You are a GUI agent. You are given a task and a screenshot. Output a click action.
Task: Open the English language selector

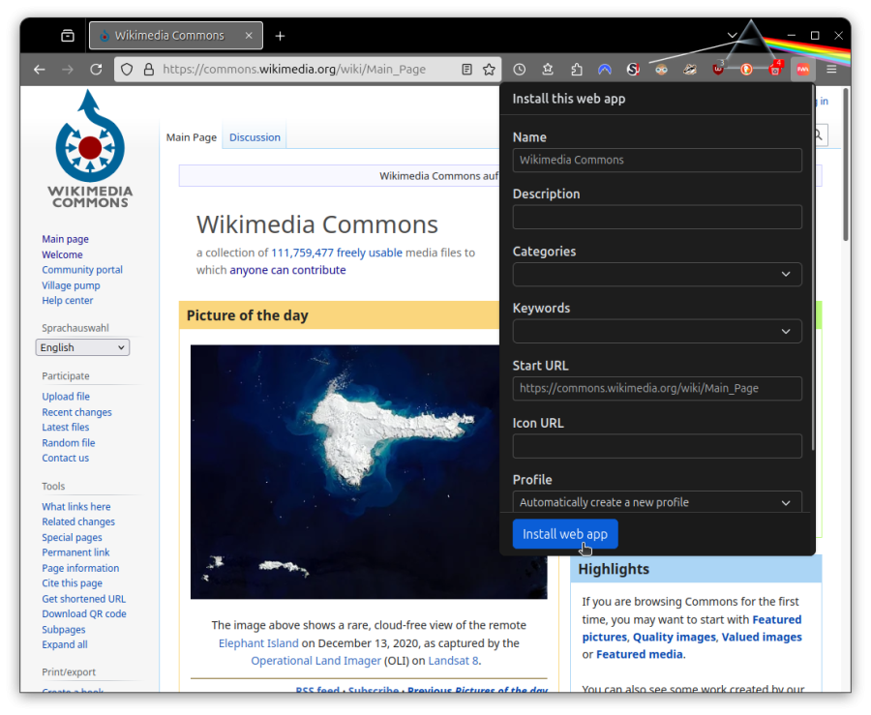82,347
